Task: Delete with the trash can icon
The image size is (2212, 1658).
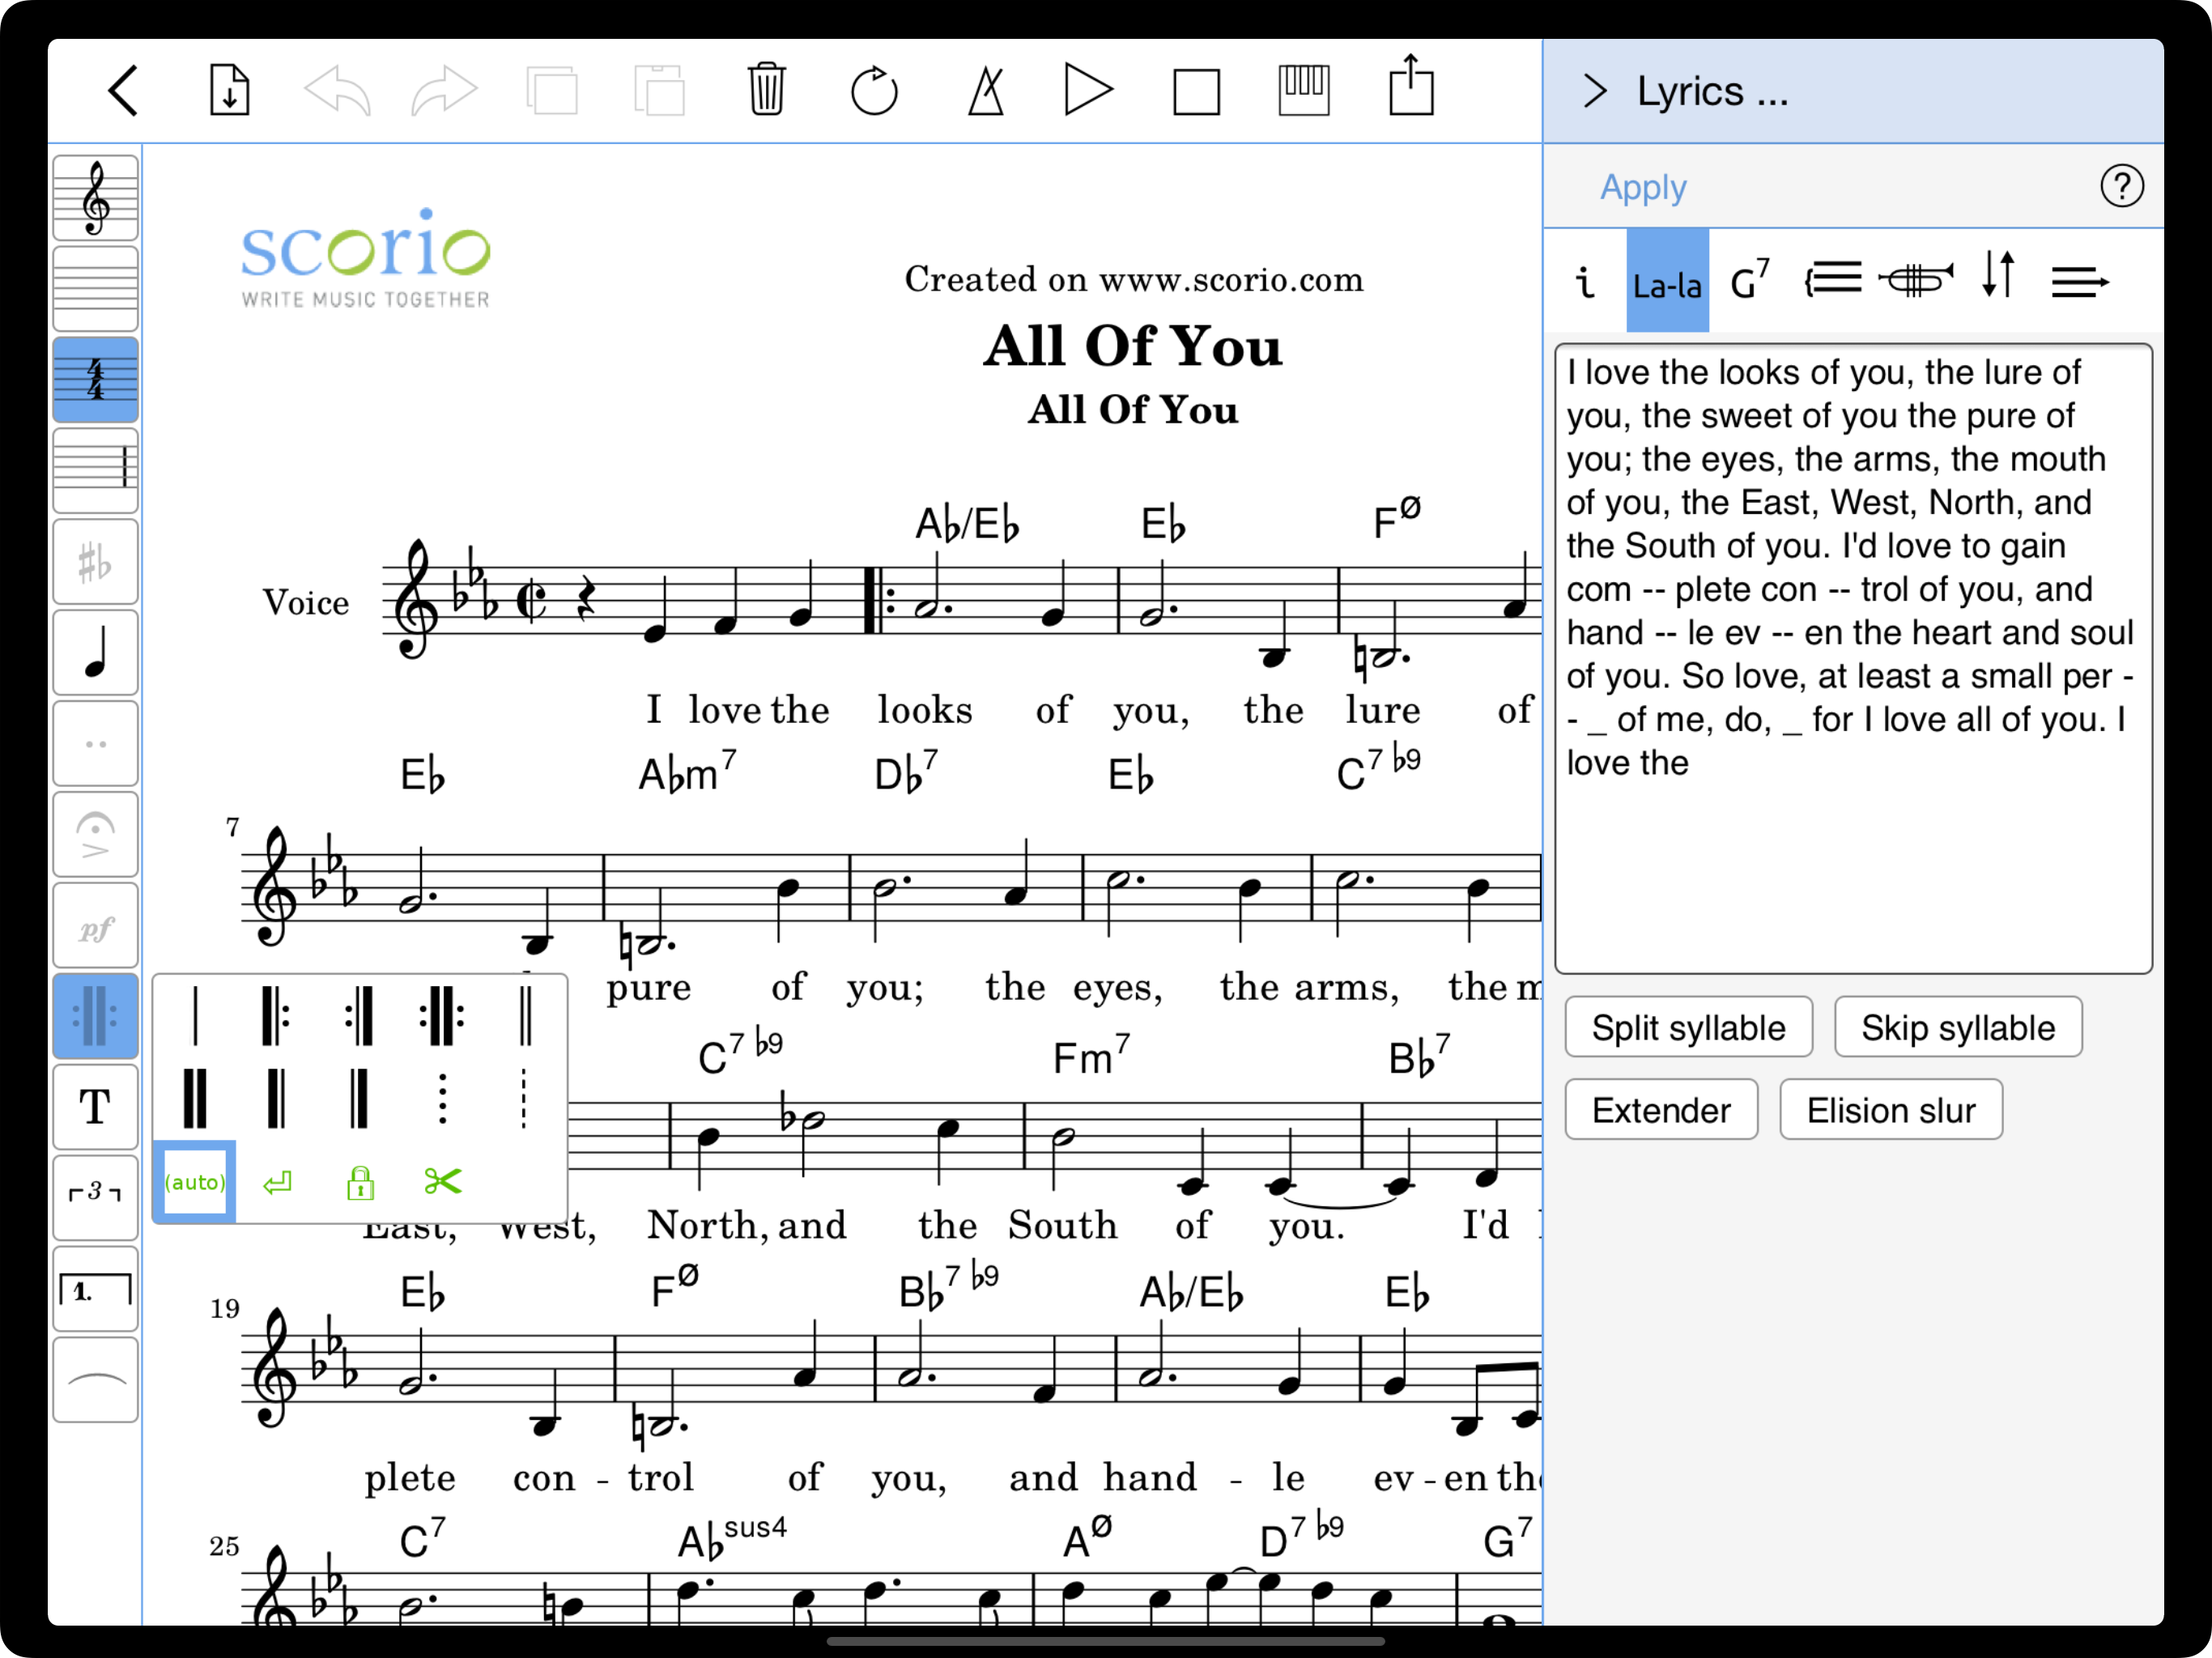Action: point(766,91)
